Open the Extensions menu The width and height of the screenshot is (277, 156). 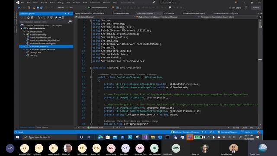(x=95, y=3)
